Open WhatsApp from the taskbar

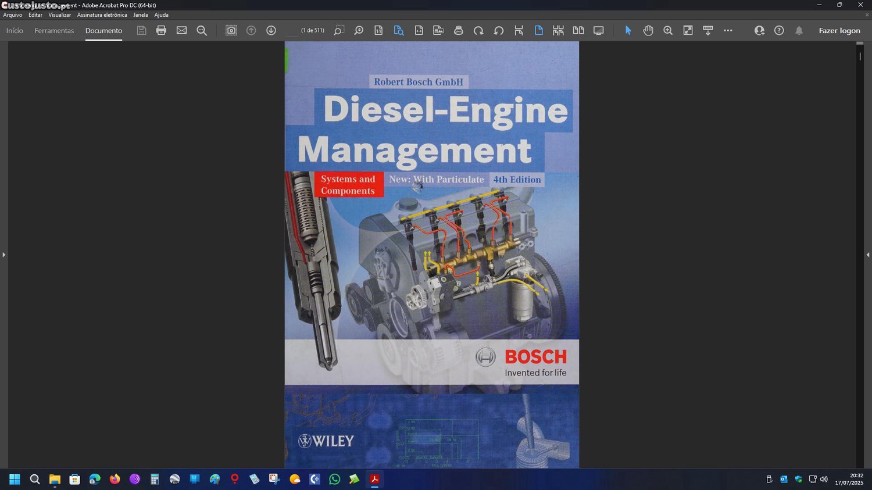point(334,479)
